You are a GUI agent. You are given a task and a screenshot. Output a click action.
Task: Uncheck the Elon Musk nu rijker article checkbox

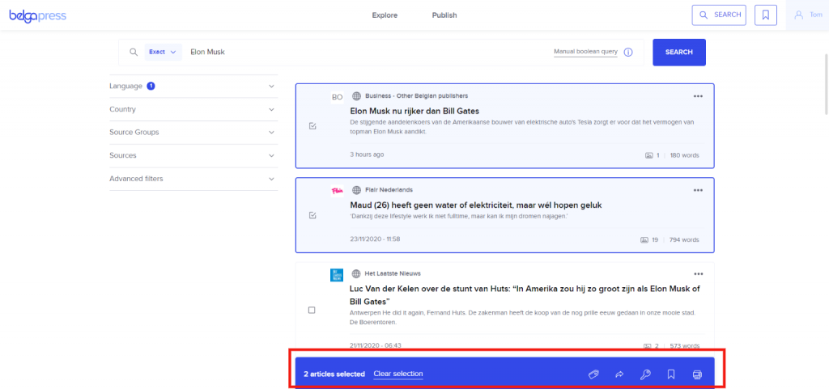(312, 126)
